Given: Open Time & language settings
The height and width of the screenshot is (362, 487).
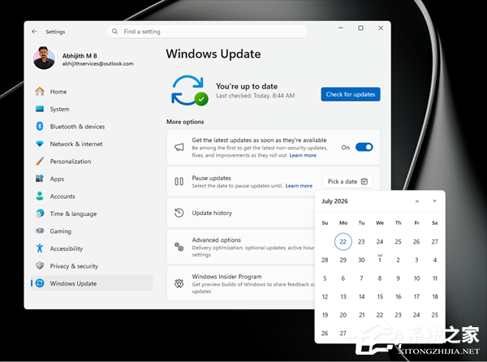Looking at the screenshot, I should [92, 213].
